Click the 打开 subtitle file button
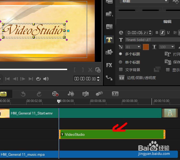Viewport: 180px width, 160px height. click(172, 54)
